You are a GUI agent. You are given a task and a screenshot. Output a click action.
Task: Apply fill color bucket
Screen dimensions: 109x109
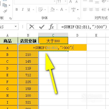[x=52, y=10]
